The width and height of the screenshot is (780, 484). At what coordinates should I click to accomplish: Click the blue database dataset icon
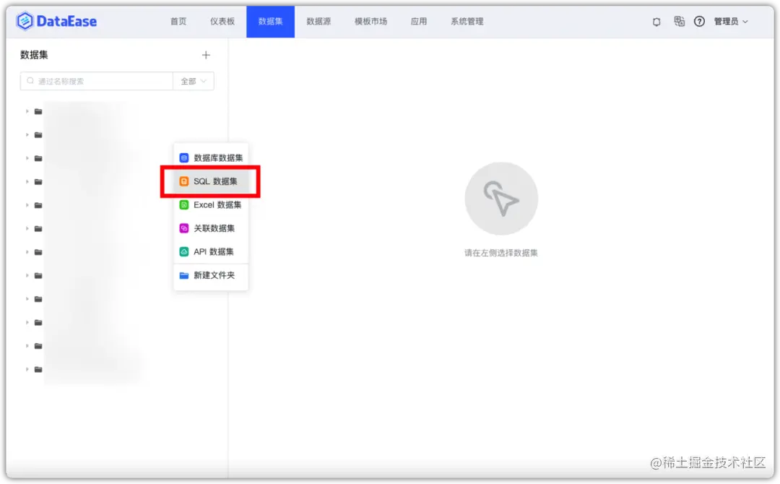tap(184, 157)
